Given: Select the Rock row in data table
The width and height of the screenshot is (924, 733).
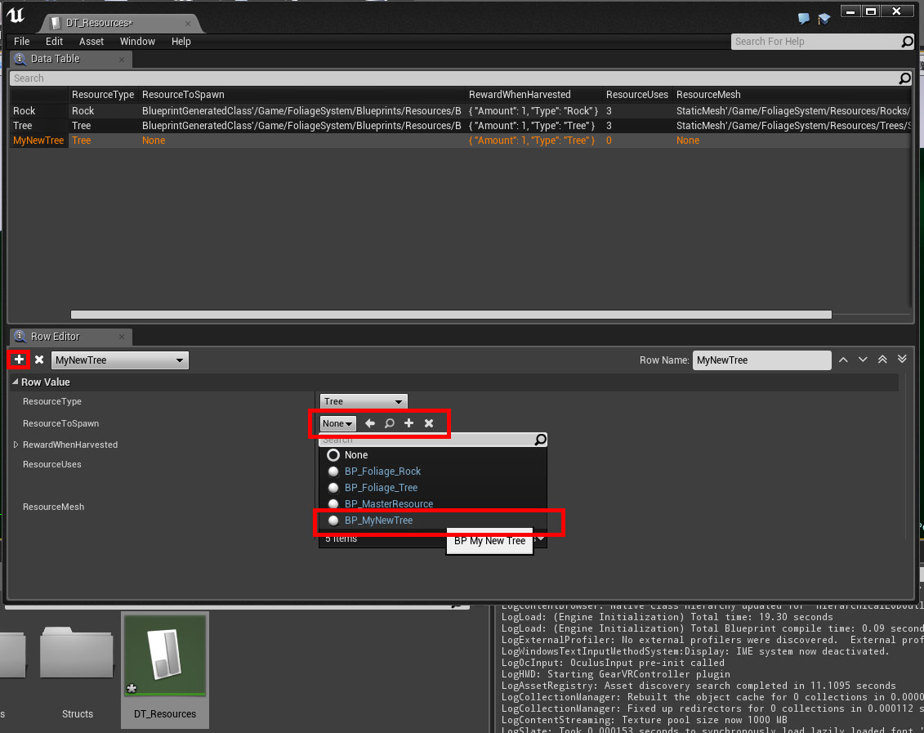Looking at the screenshot, I should 25,111.
